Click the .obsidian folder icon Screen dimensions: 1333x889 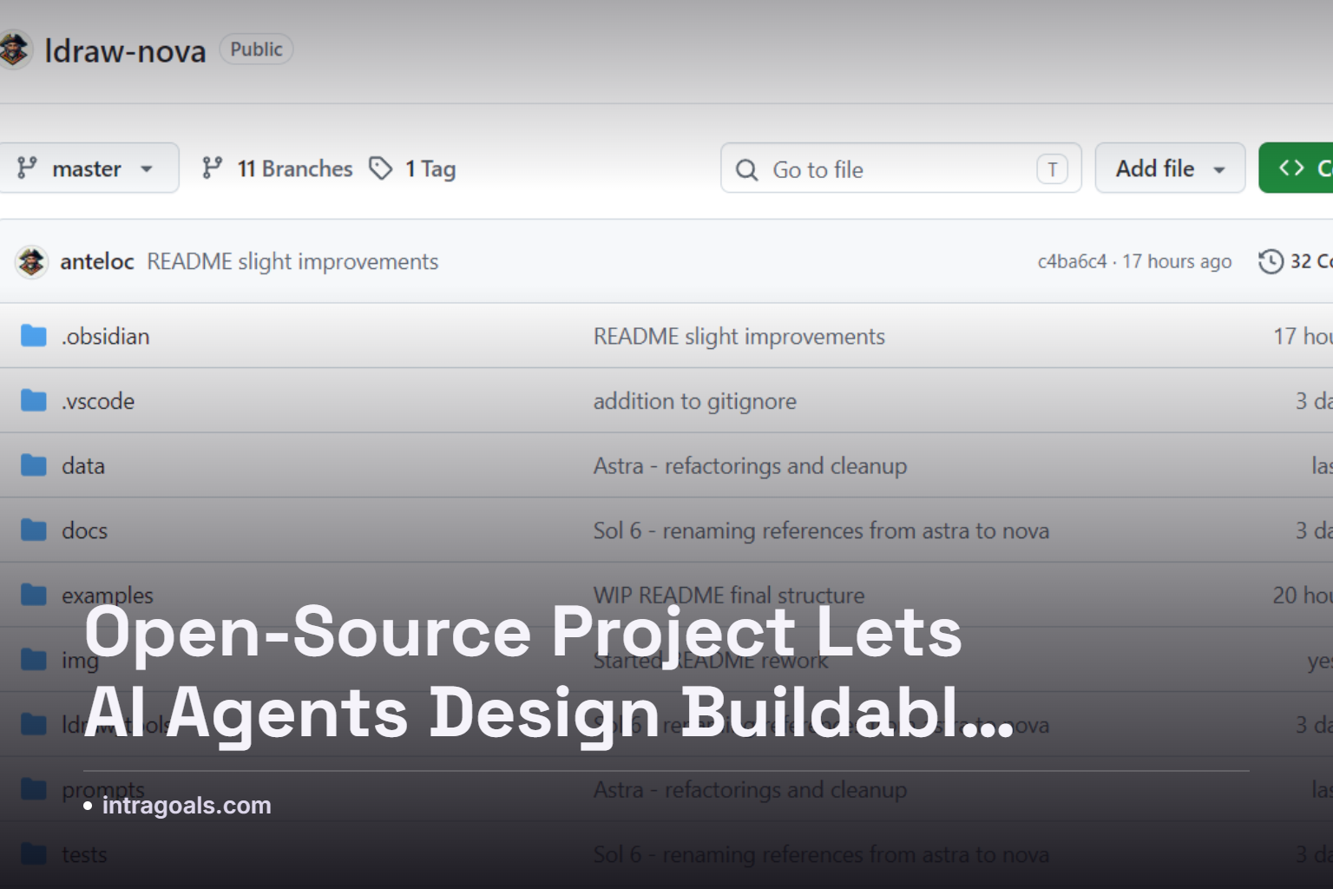[33, 335]
